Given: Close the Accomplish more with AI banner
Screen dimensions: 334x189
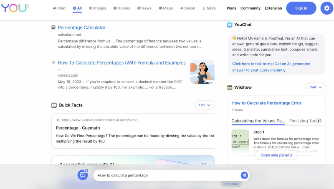Looking at the screenshot, I should (x=204, y=164).
